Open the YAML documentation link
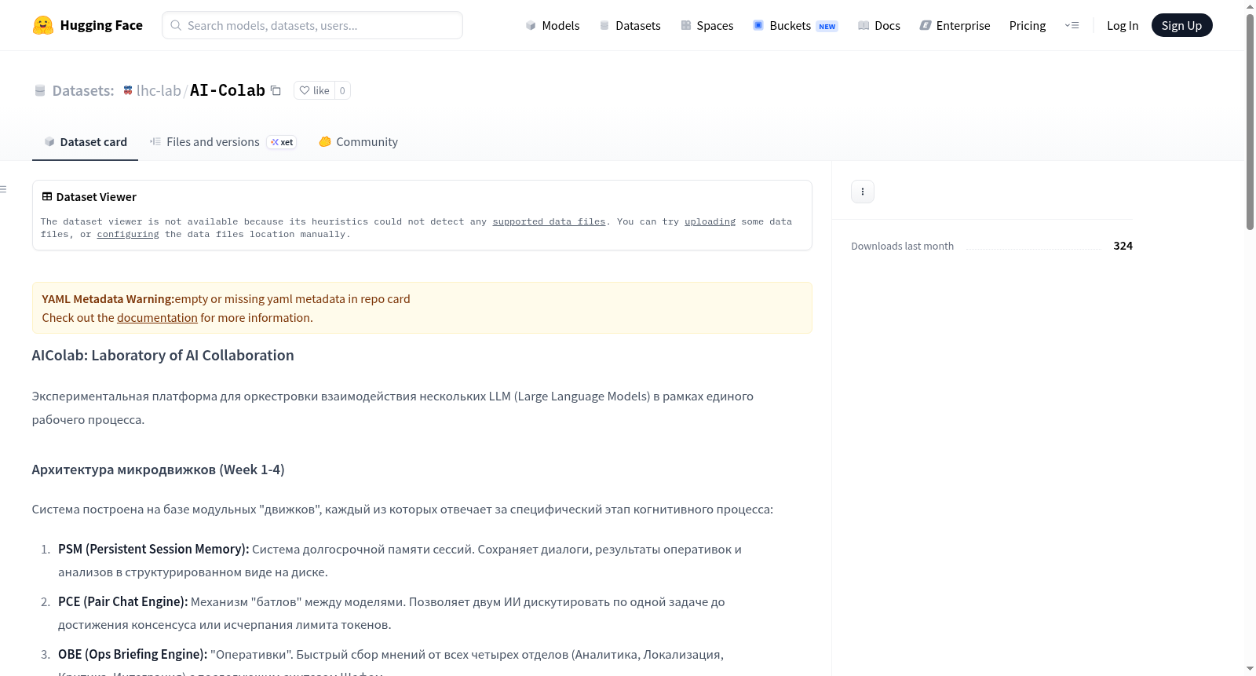Image resolution: width=1256 pixels, height=676 pixels. pyautogui.click(x=157, y=317)
